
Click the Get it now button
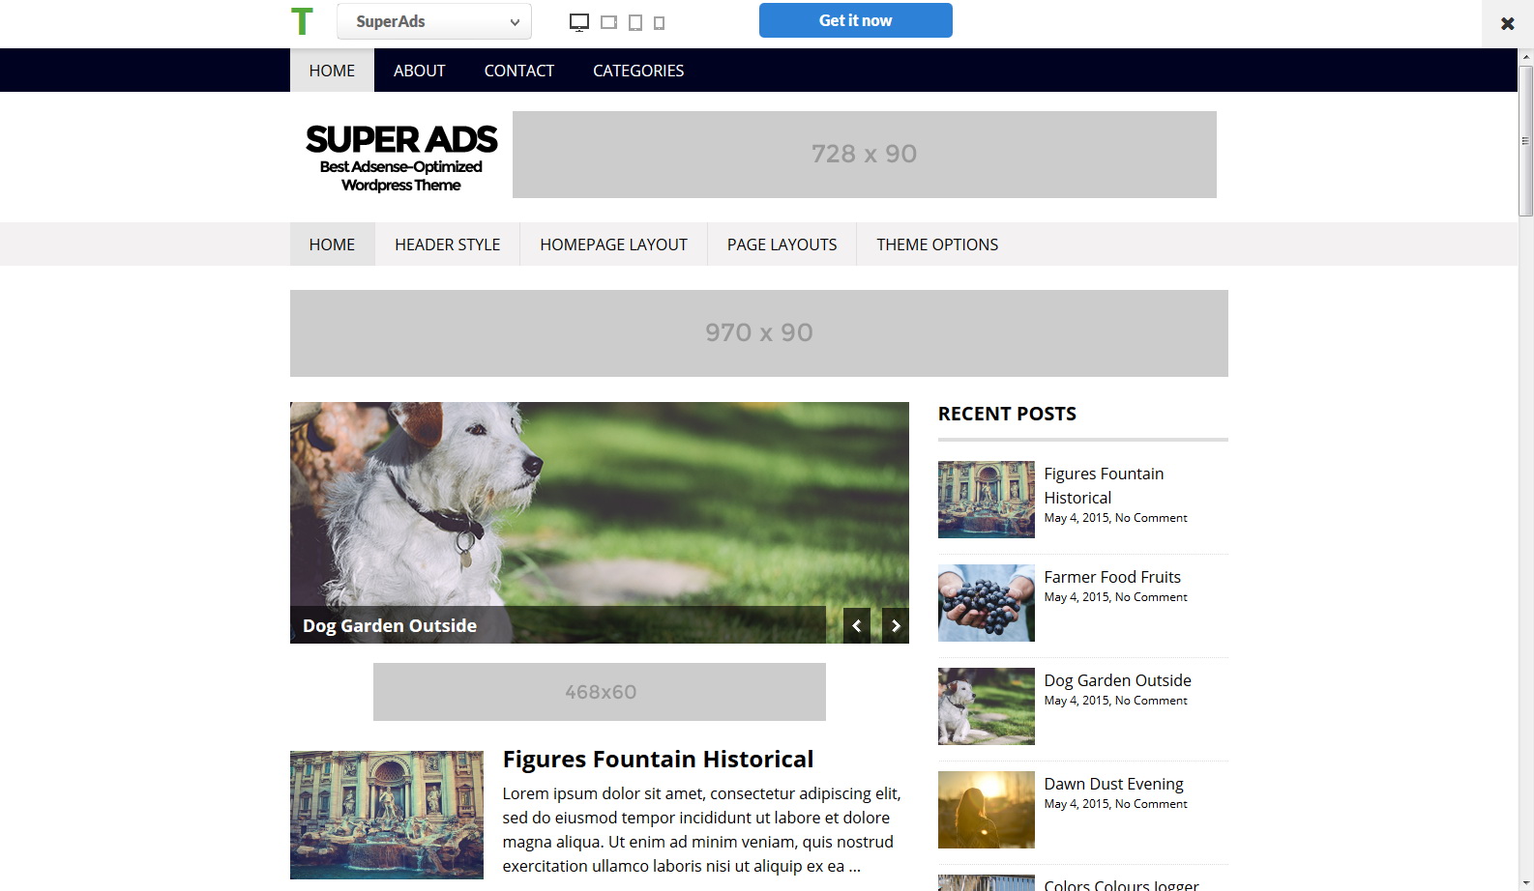click(856, 20)
